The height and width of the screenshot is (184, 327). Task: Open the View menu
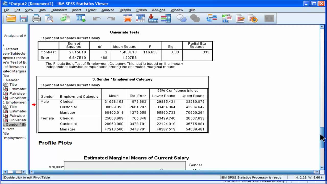29,10
